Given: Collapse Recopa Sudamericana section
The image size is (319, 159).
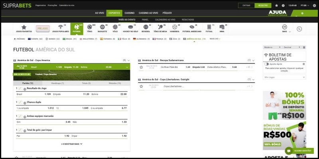Looking at the screenshot, I should click(x=253, y=60).
